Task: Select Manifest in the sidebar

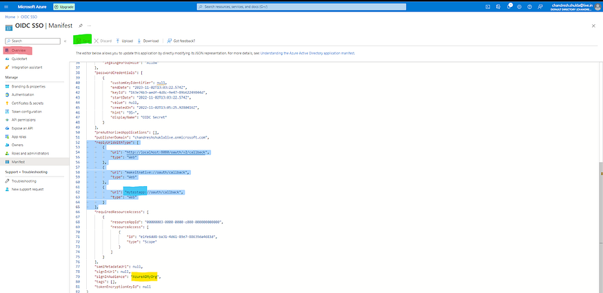Action: point(34,162)
